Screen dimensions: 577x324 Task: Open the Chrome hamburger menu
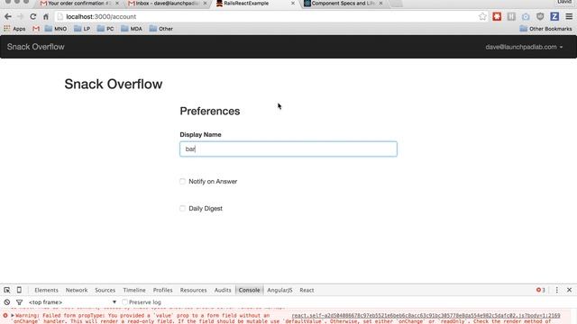click(x=569, y=16)
